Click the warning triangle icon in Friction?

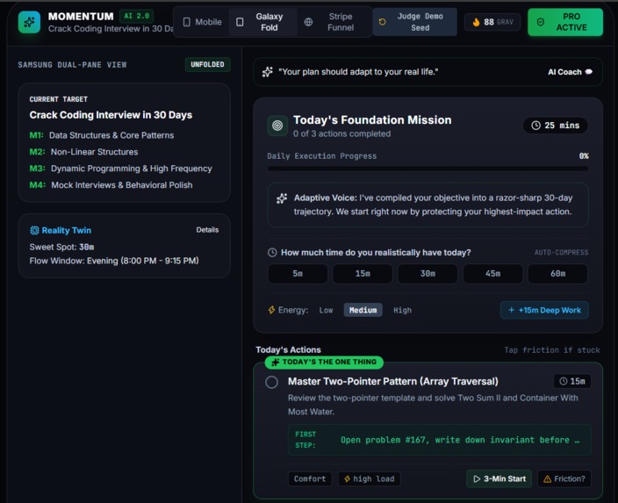click(x=547, y=479)
